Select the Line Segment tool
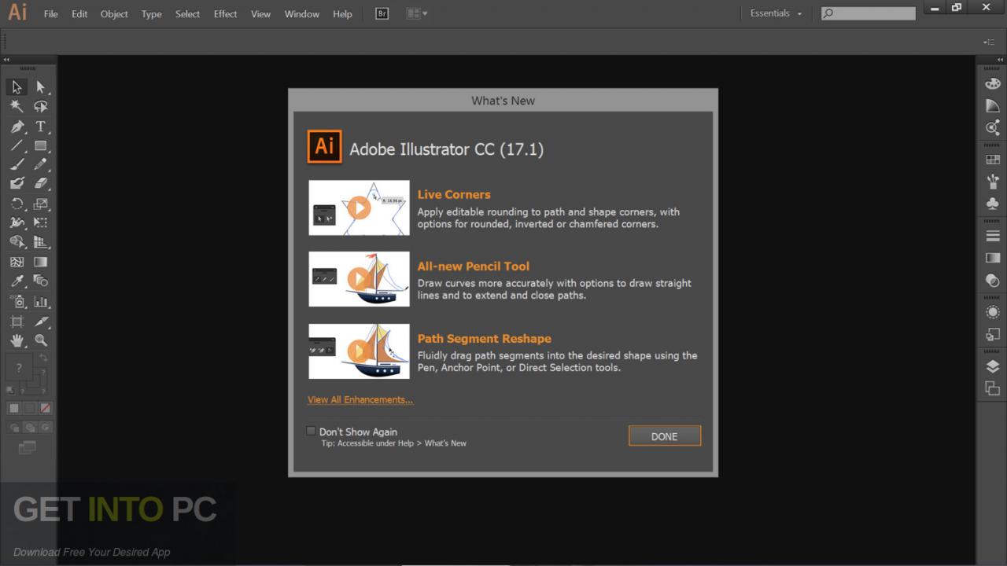Viewport: 1007px width, 566px height. [x=17, y=145]
